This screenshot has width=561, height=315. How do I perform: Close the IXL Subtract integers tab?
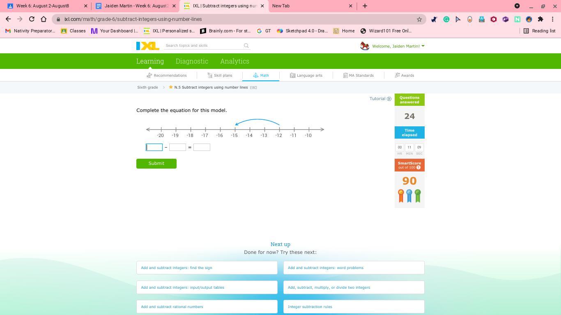[x=262, y=6]
